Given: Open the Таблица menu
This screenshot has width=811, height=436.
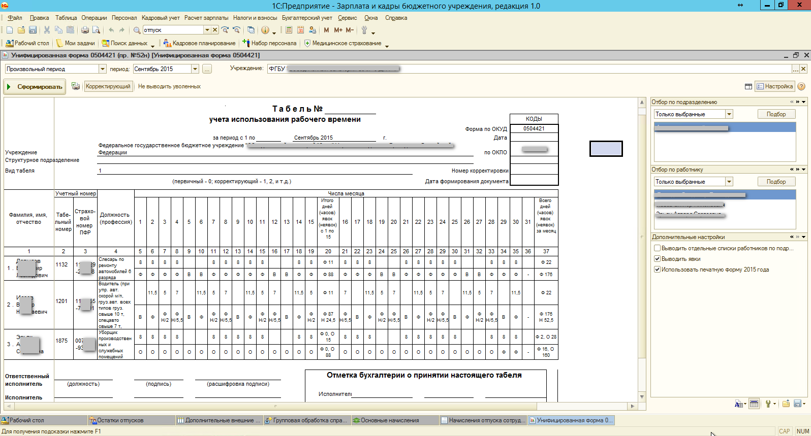Looking at the screenshot, I should point(66,18).
